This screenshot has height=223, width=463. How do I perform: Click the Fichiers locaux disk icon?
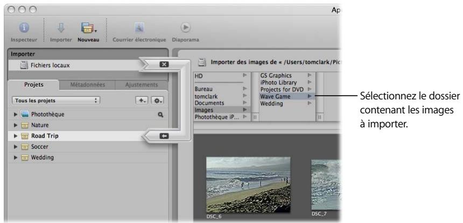[x=24, y=66]
